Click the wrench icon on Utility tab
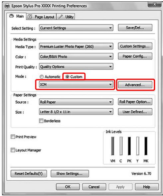 pyautogui.click(x=61, y=17)
